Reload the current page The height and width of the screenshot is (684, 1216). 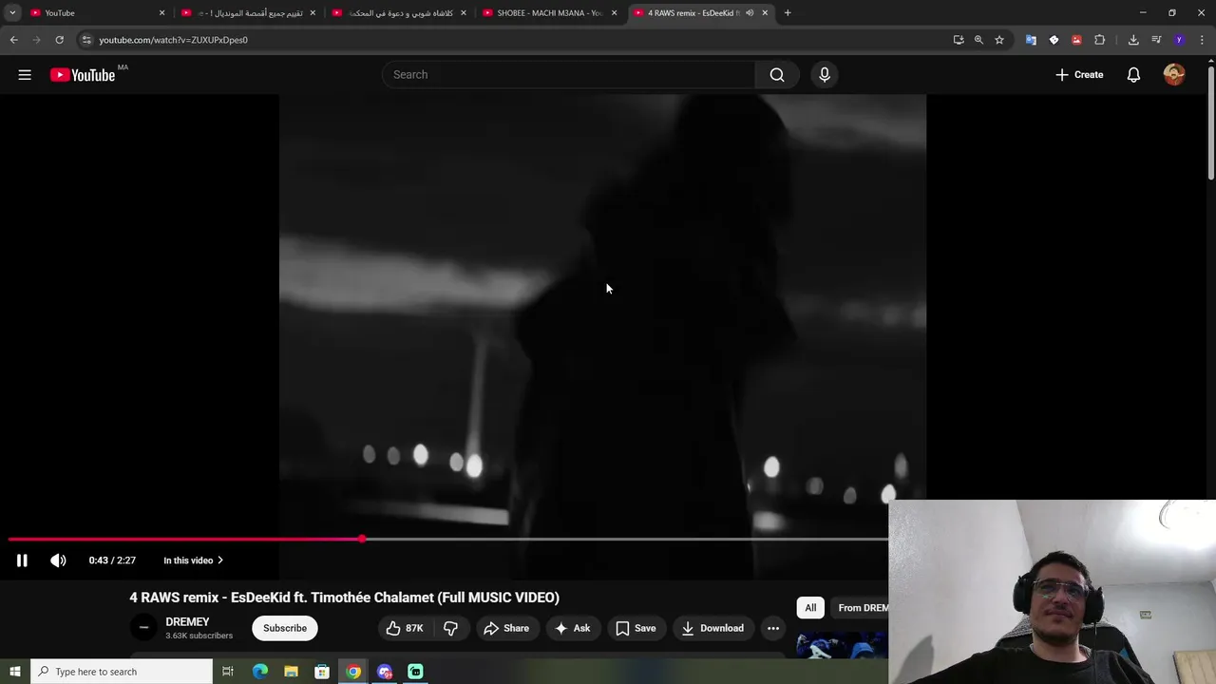[59, 40]
